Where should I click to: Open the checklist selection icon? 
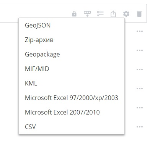(x=100, y=14)
